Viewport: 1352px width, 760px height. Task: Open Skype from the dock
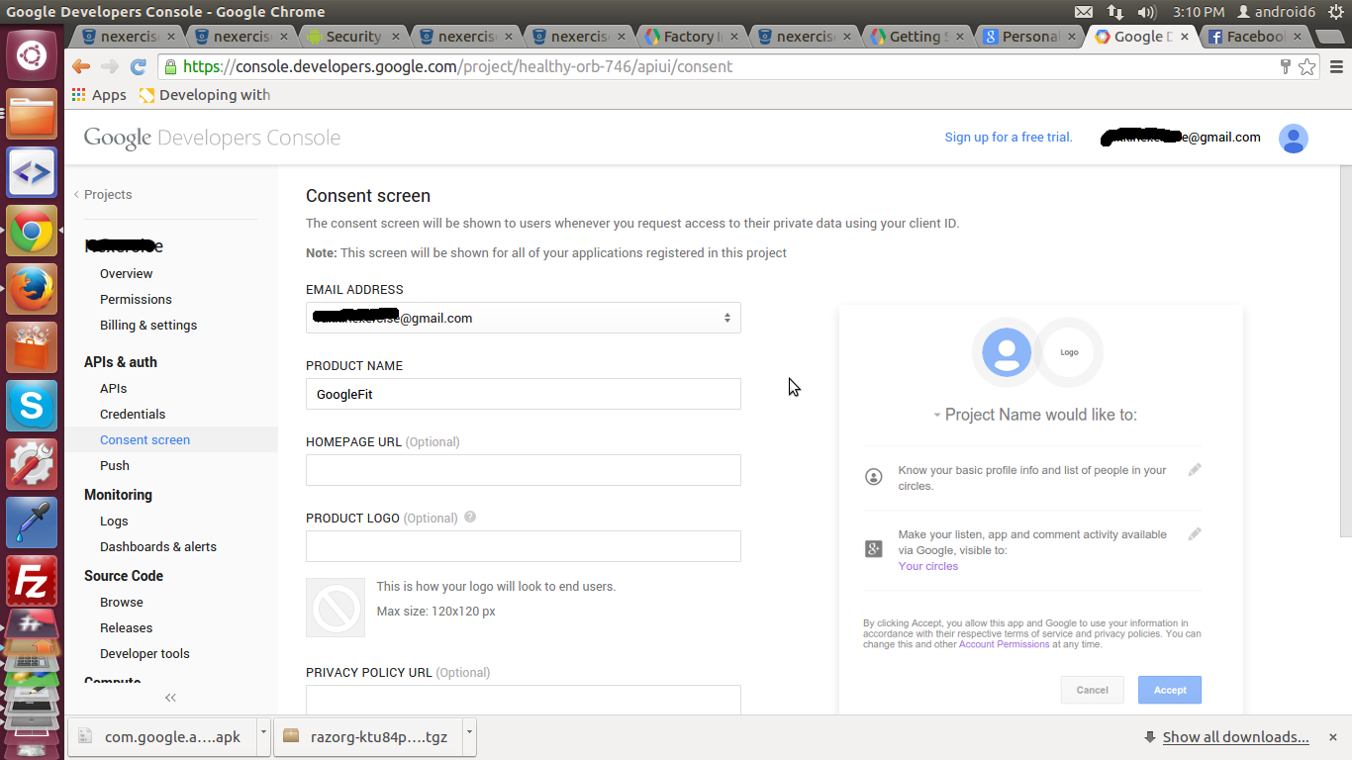[32, 406]
